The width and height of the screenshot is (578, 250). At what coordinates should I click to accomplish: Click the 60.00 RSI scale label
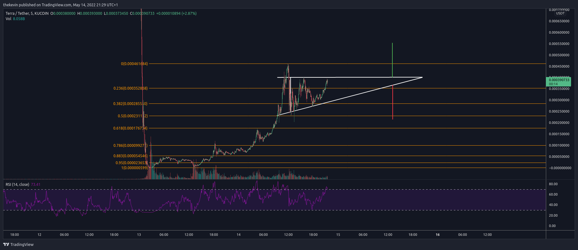[x=553, y=195]
